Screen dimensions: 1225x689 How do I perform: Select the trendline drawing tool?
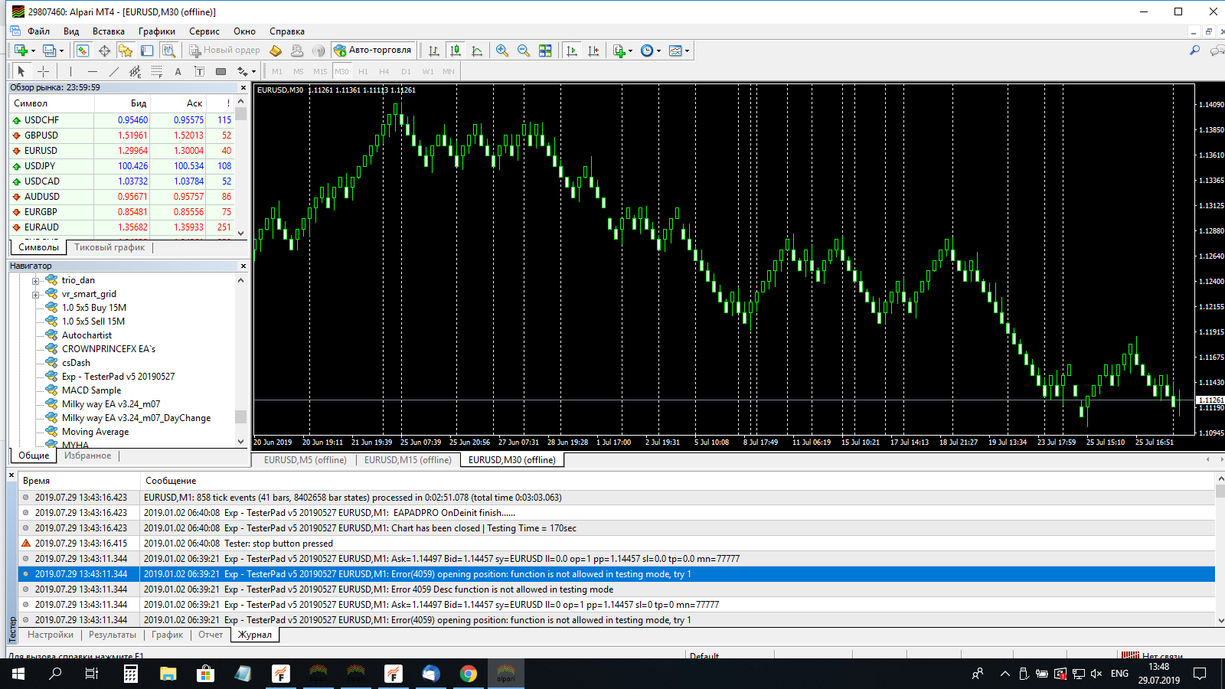tap(114, 71)
